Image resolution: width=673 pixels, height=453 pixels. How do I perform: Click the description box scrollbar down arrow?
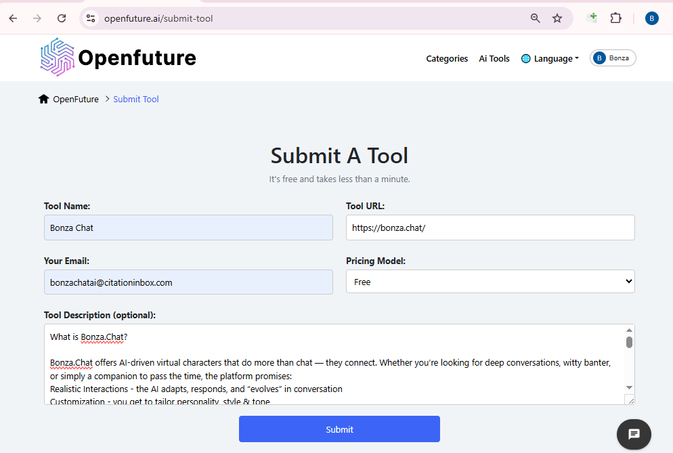(x=629, y=387)
